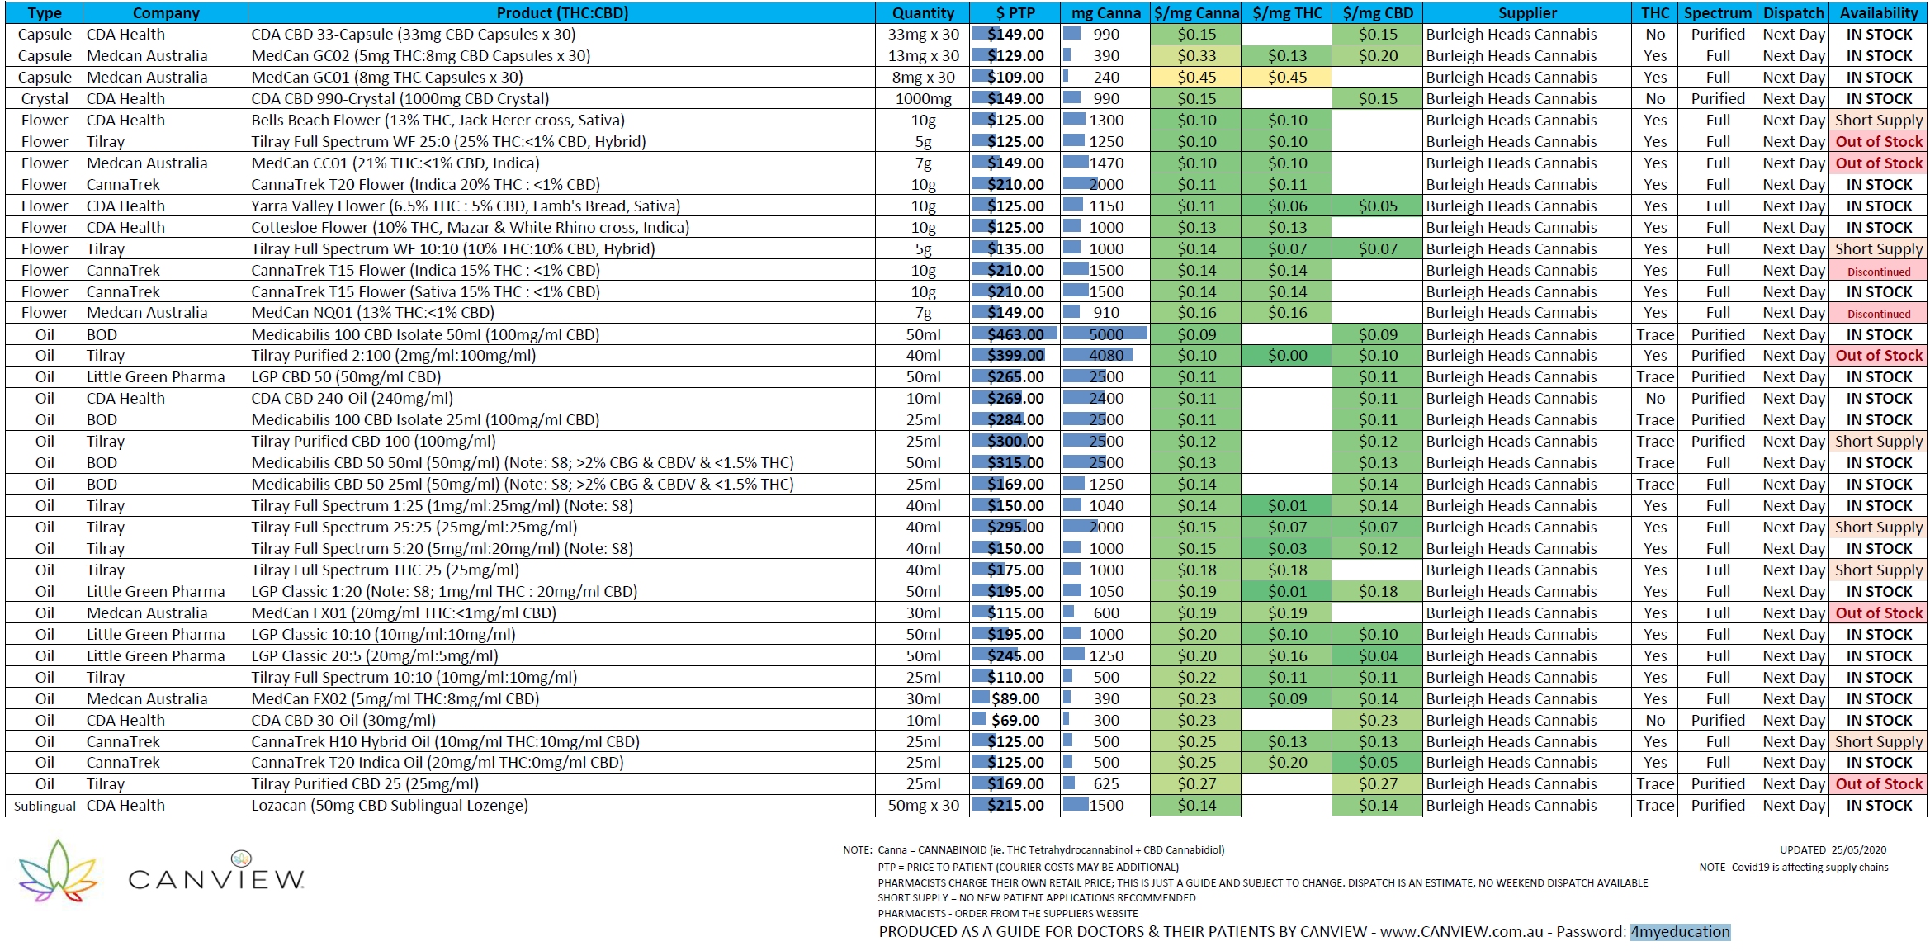Click the $315.00 price cell

click(x=1015, y=463)
